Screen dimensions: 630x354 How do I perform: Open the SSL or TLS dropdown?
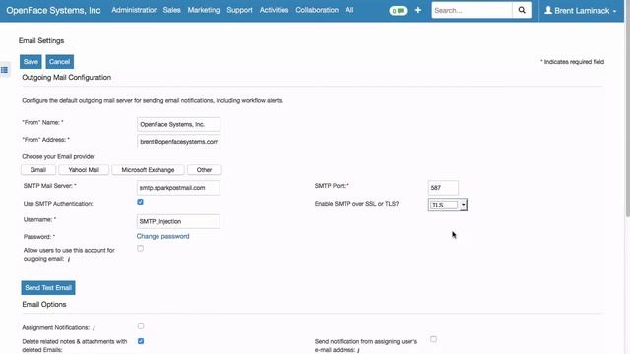tap(447, 205)
